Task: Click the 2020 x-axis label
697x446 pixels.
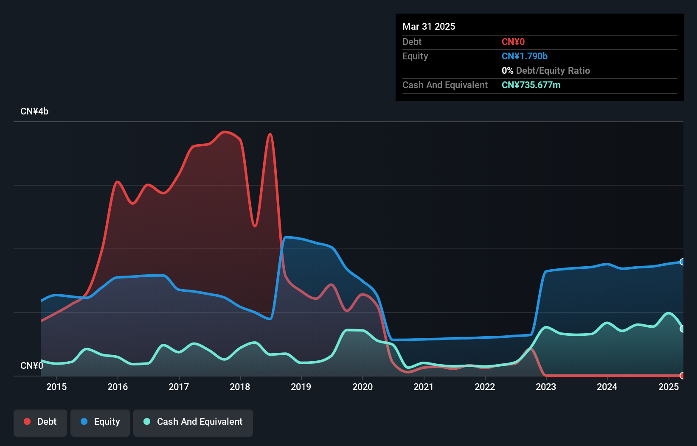Action: [x=363, y=387]
